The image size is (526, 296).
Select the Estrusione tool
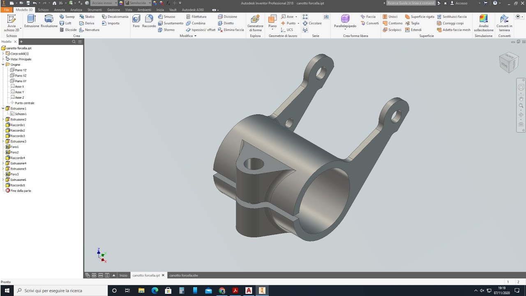[32, 21]
